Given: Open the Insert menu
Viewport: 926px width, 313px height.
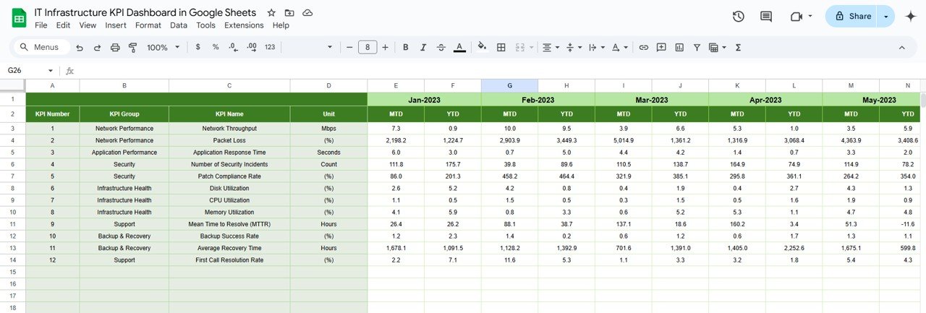Looking at the screenshot, I should [x=116, y=25].
